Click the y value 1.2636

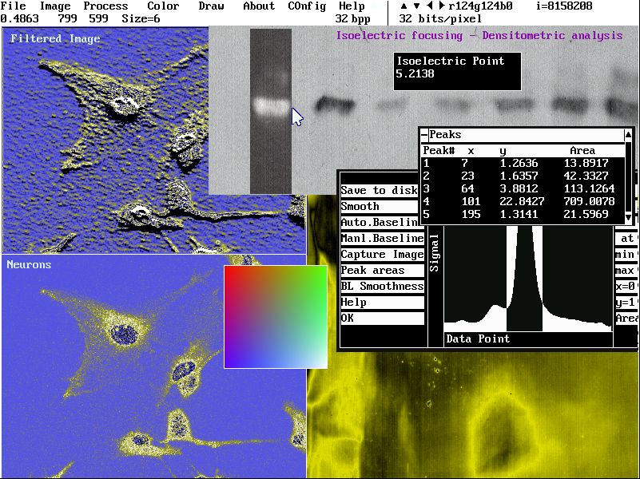[519, 164]
